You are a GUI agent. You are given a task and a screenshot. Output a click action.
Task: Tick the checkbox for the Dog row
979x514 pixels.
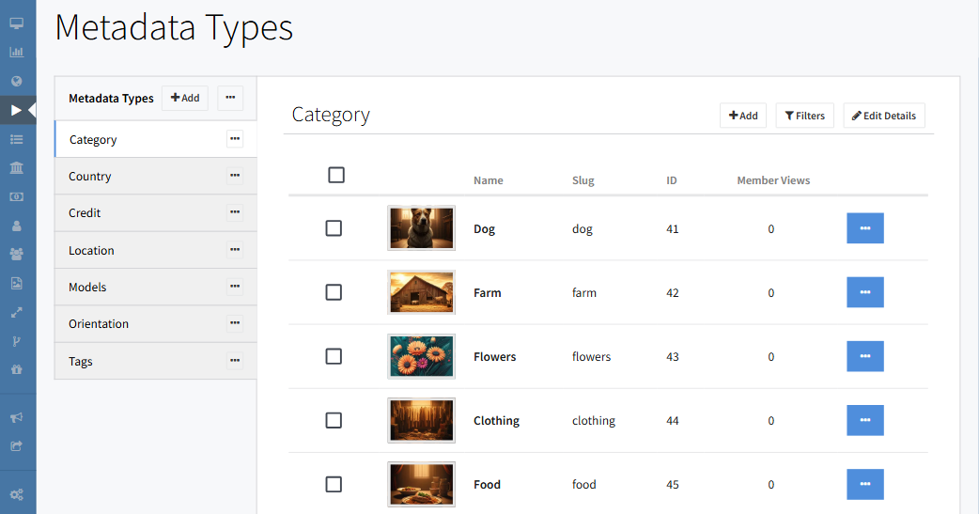pos(334,228)
